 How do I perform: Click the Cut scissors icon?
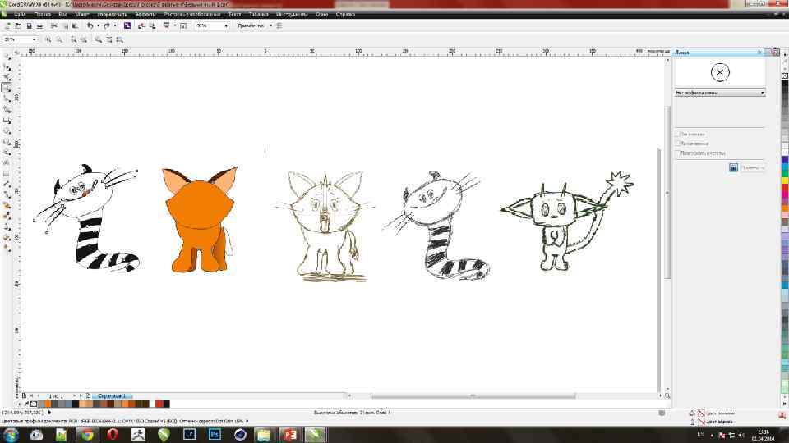point(54,25)
